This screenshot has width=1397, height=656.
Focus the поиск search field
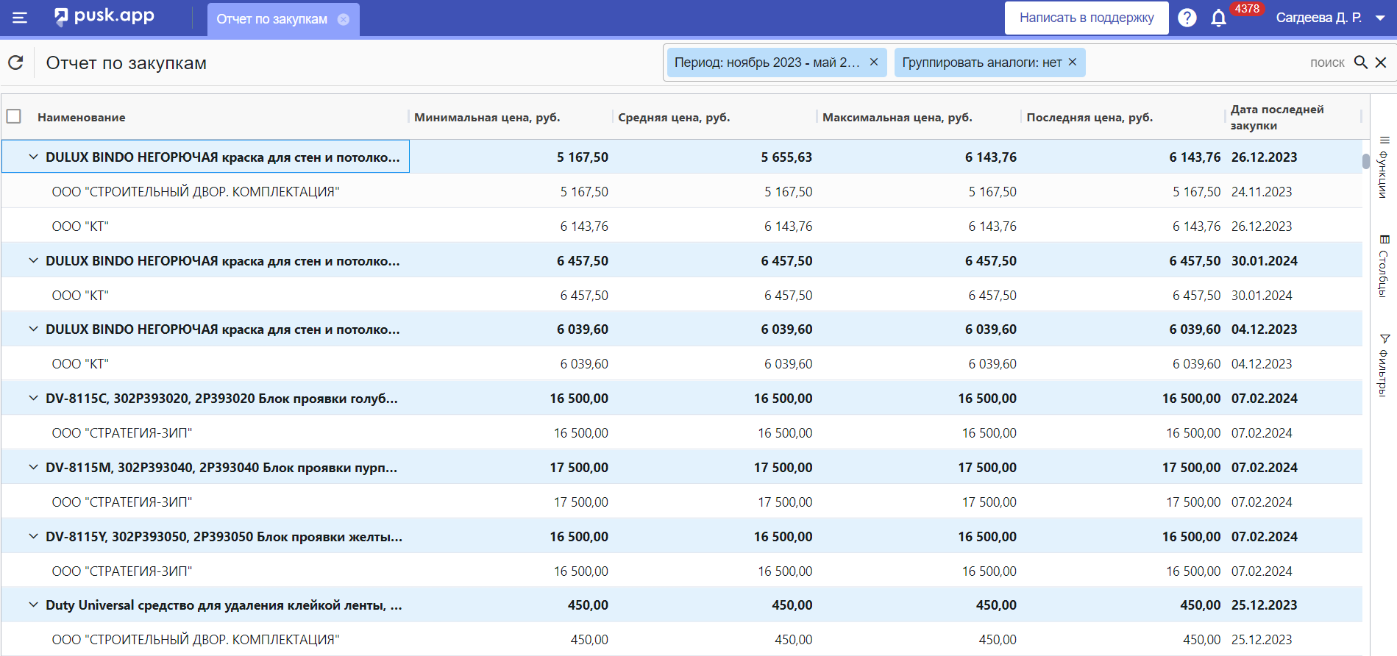tap(1327, 63)
